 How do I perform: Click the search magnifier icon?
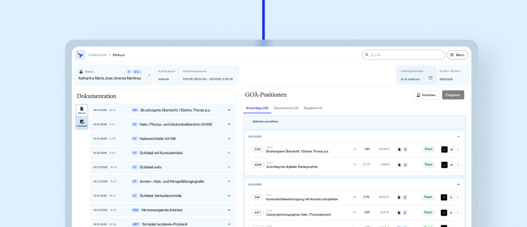coord(367,55)
